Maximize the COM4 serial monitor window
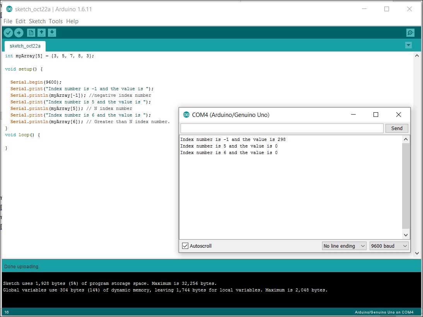Viewport: 423px width, 317px height. (x=375, y=115)
